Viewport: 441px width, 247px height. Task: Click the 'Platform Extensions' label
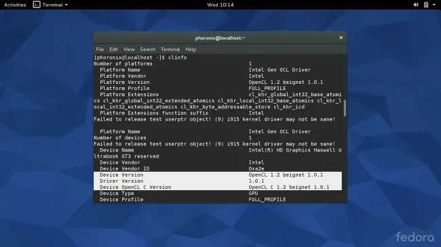tap(129, 95)
